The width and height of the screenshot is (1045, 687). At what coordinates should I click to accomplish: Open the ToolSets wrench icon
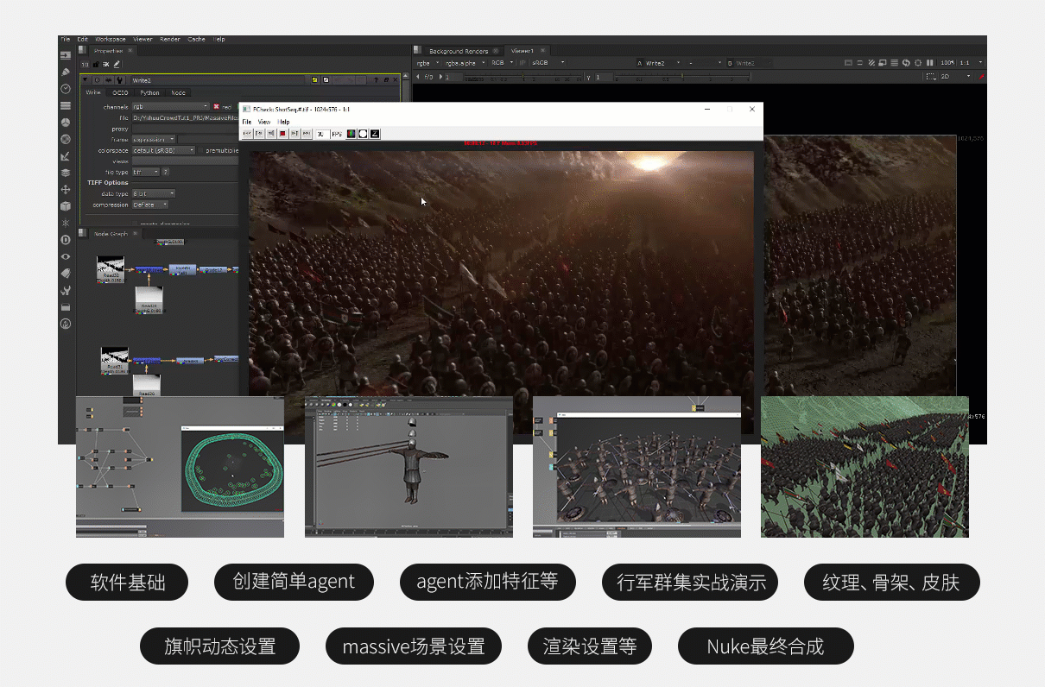66,290
